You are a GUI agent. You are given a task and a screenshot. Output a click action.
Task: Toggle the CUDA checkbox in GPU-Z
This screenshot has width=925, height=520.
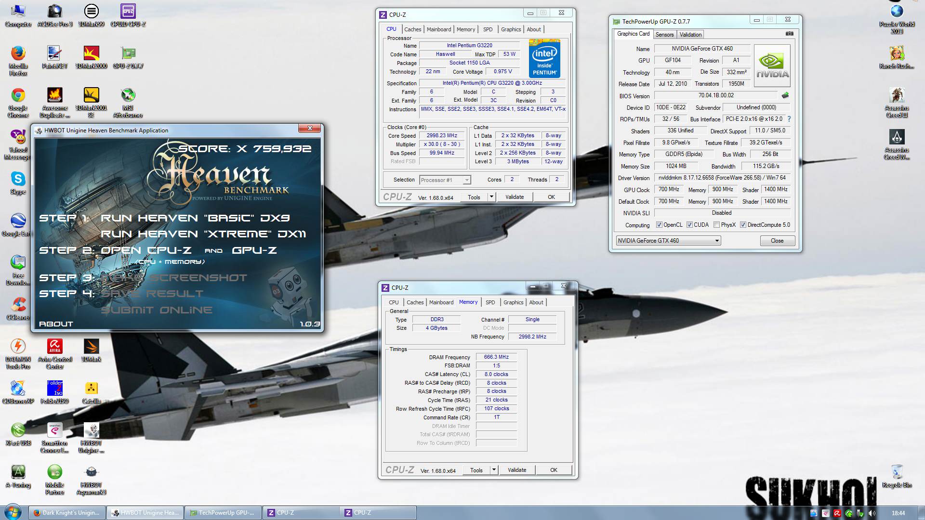coord(689,225)
